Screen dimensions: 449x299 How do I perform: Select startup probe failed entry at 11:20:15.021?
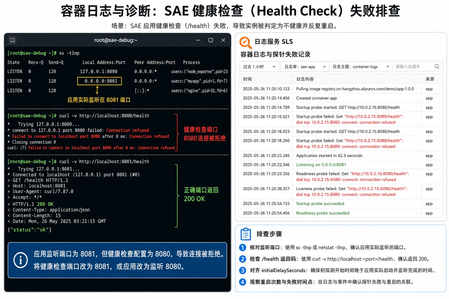tap(341, 120)
